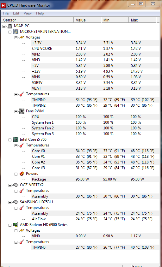
Task: Click the MIAP-PC computer icon
Action: click(10, 26)
